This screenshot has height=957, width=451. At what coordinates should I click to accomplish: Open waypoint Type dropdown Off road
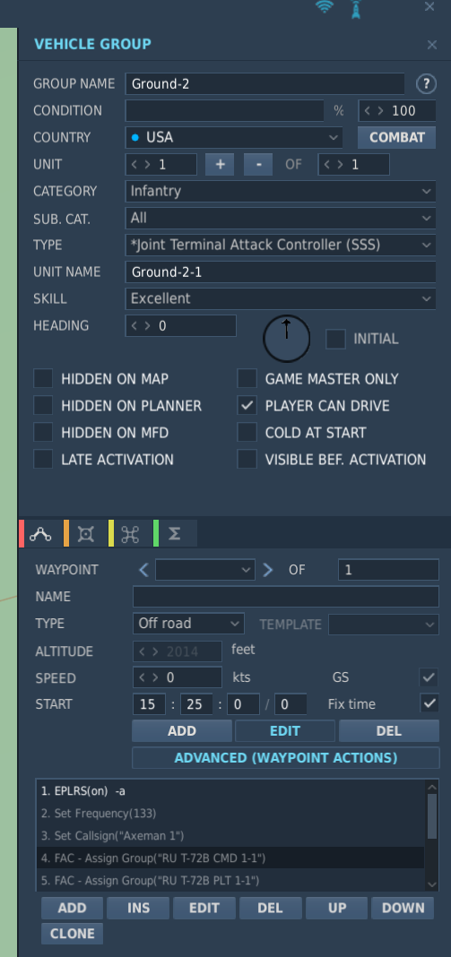pyautogui.click(x=188, y=623)
